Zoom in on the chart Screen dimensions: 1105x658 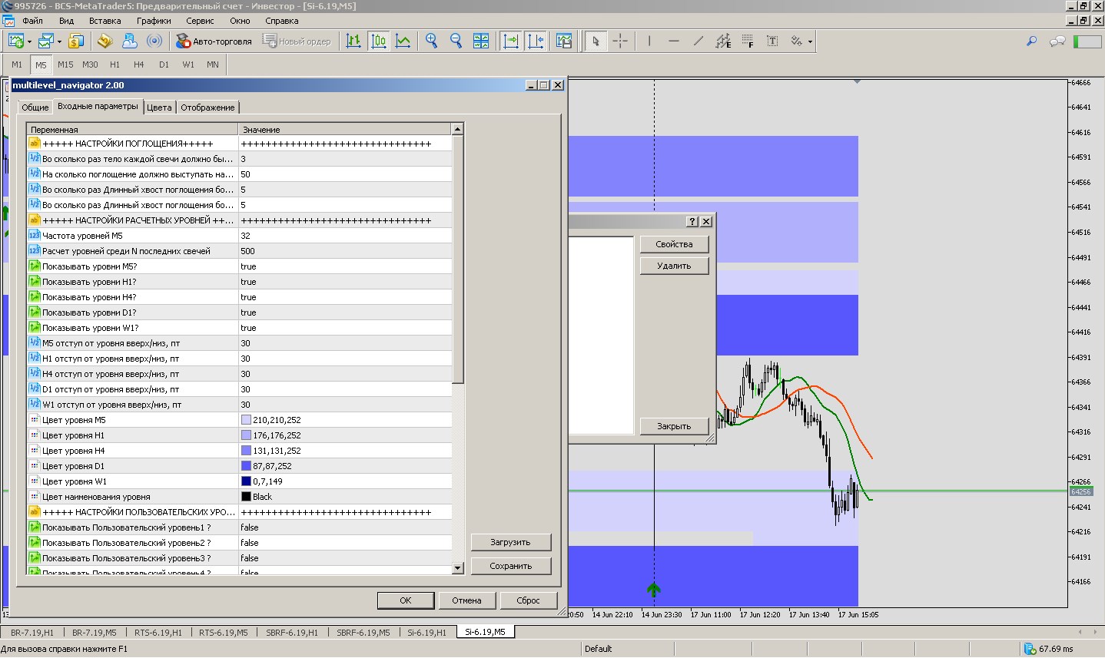432,41
